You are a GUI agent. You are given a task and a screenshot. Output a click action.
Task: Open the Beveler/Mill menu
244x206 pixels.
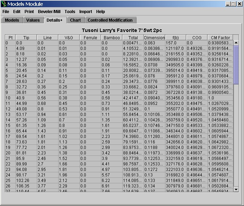pyautogui.click(x=49, y=12)
